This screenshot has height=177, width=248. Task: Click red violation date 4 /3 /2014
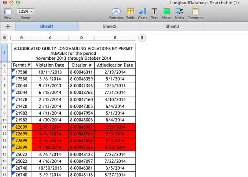[x=50, y=141]
